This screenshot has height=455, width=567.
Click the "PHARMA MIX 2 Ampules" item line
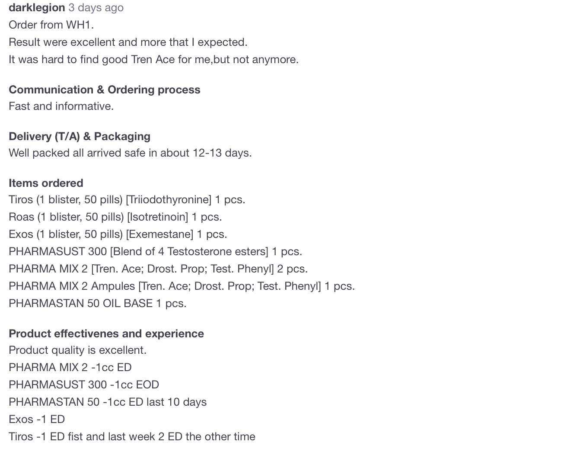tap(182, 286)
